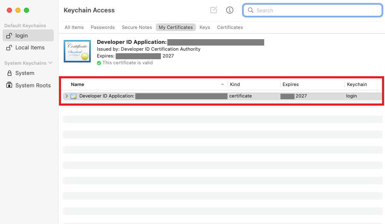Click in the Search field
This screenshot has width=385, height=224.
[x=312, y=10]
